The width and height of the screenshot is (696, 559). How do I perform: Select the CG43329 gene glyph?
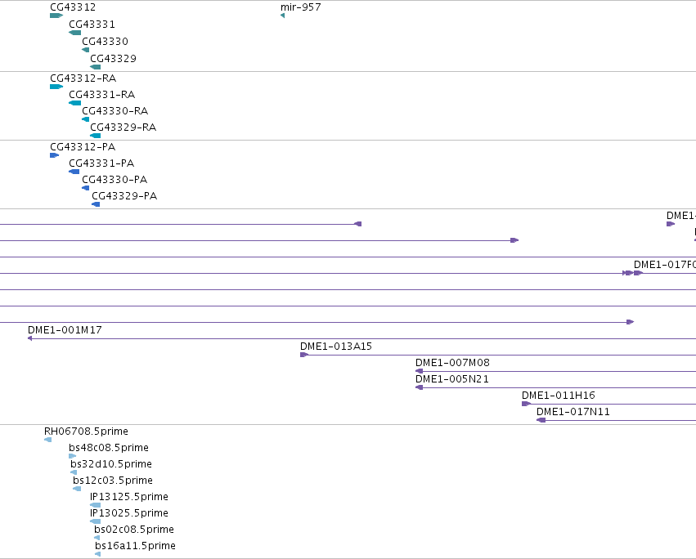click(96, 67)
